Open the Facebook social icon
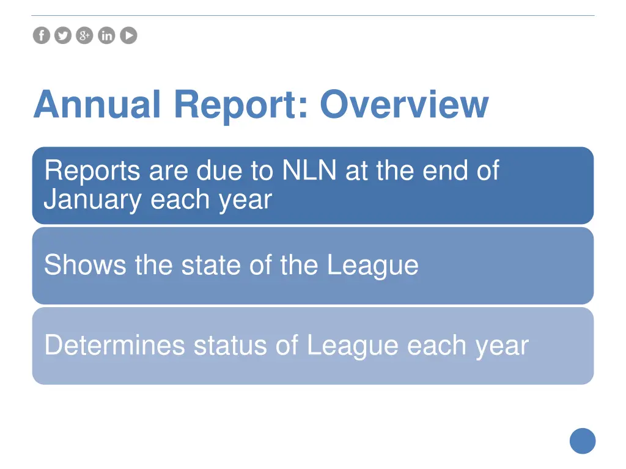 42,35
